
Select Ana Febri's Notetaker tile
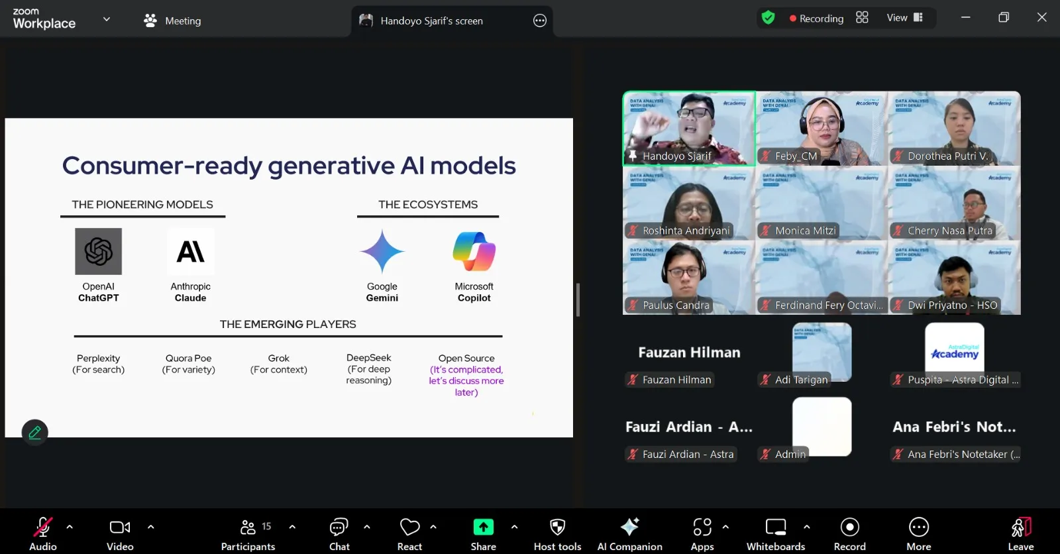coord(955,427)
